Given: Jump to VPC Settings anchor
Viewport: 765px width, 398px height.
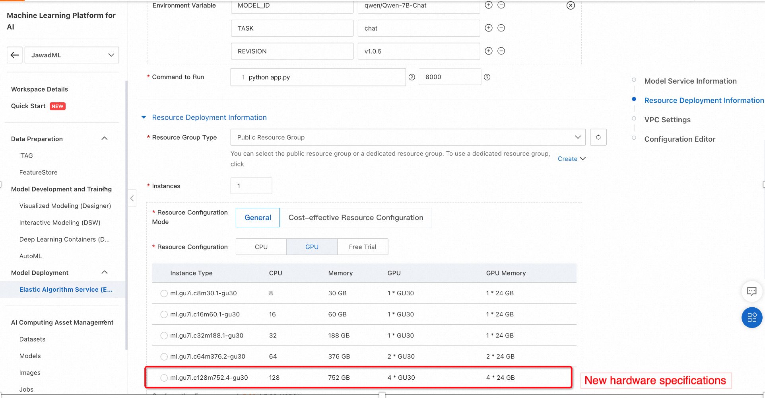Looking at the screenshot, I should 667,120.
